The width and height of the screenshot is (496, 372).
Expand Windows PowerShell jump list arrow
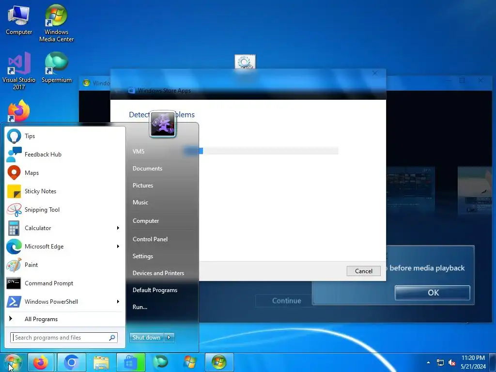(118, 301)
